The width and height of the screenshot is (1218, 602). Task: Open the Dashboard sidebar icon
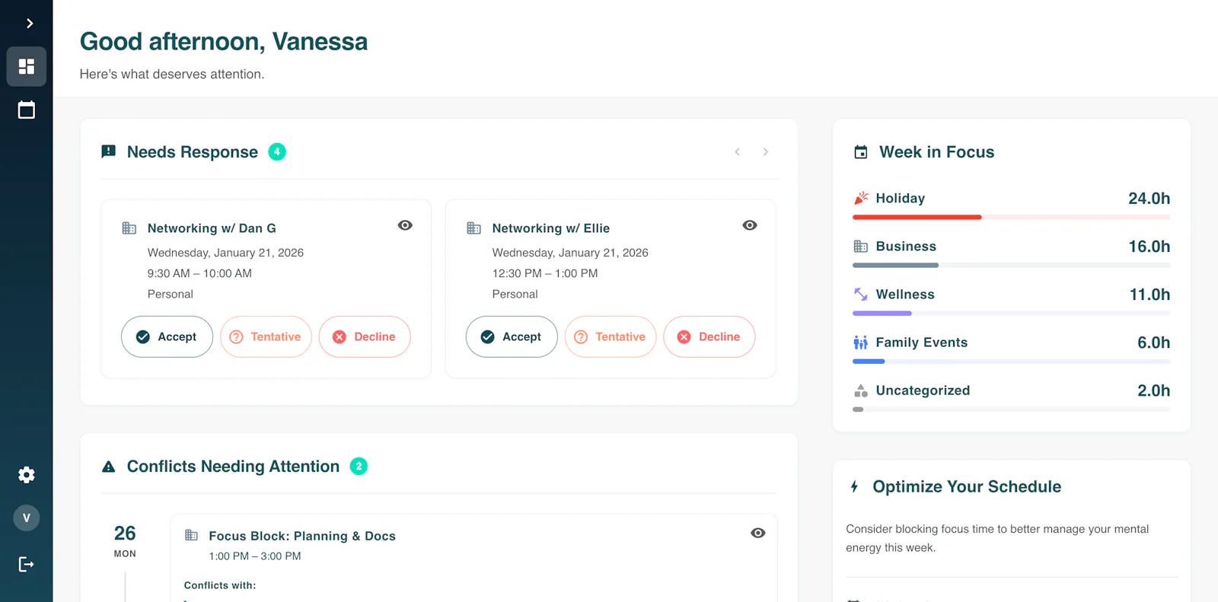coord(27,66)
